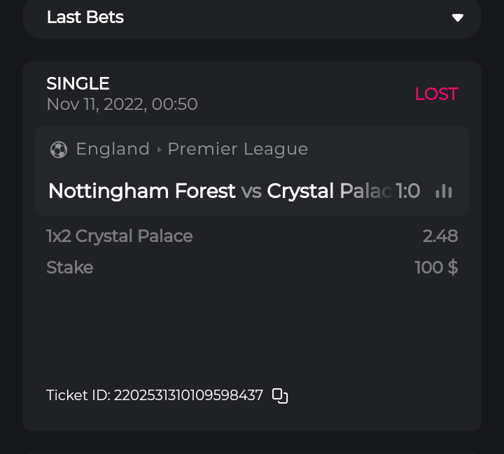Select the Ticket ID number text

(188, 396)
